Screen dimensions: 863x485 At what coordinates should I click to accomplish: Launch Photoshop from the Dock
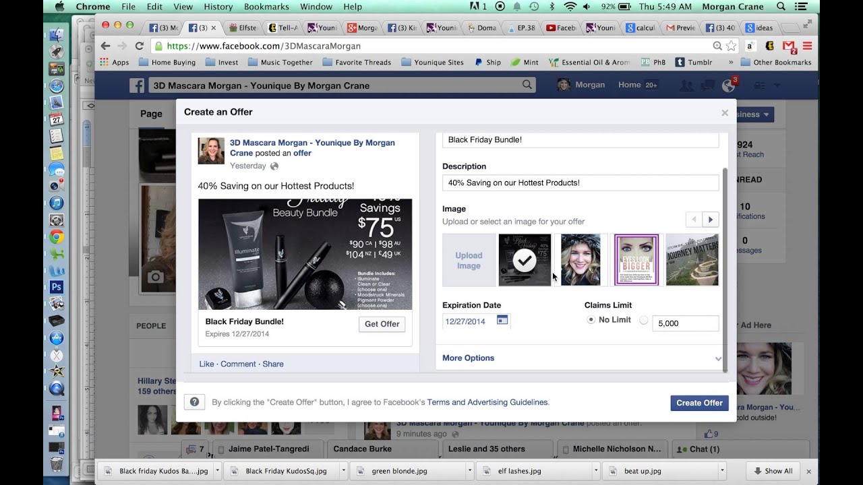tap(57, 287)
